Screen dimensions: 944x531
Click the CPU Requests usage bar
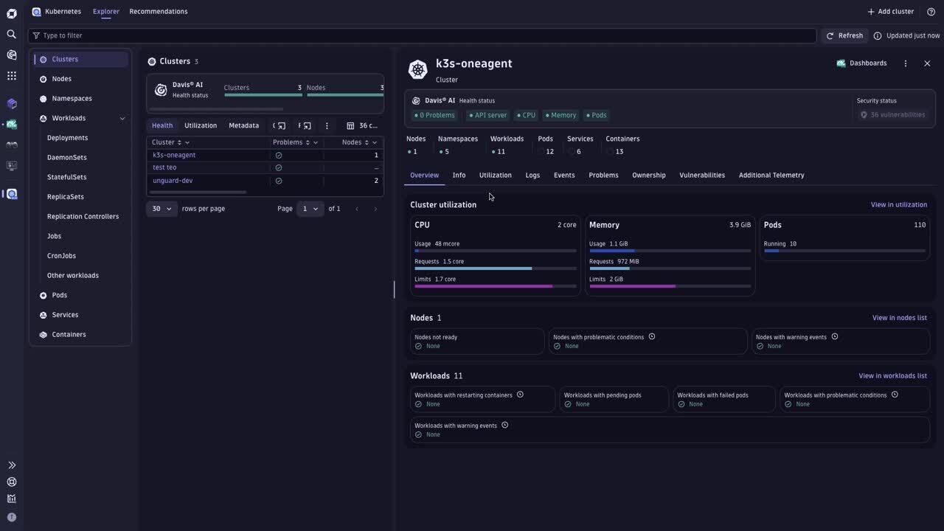[x=496, y=268]
